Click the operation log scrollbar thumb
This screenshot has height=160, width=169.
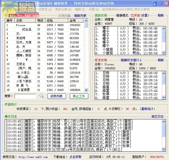tap(163, 130)
